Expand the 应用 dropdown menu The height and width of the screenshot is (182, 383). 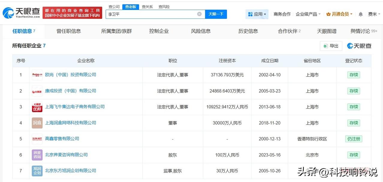click(258, 14)
